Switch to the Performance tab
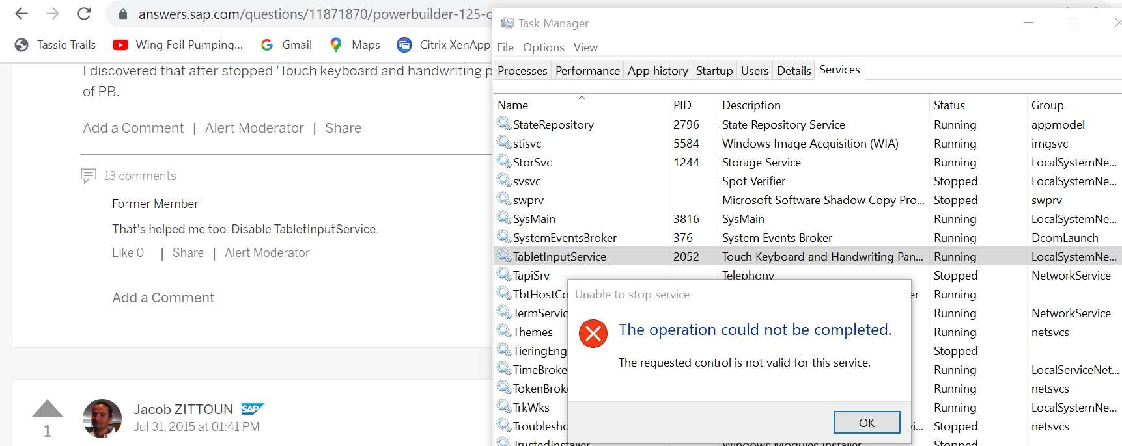Viewport: 1122px width, 446px height. 587,71
